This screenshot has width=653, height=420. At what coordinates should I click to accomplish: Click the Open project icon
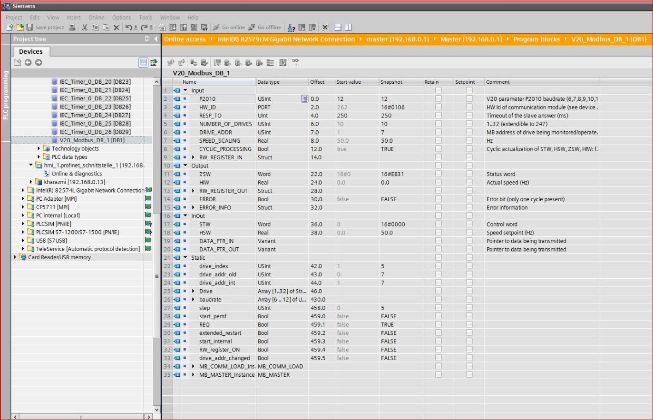(19, 28)
